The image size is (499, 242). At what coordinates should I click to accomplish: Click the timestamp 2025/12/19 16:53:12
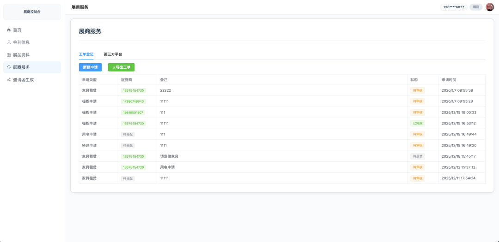pyautogui.click(x=459, y=123)
